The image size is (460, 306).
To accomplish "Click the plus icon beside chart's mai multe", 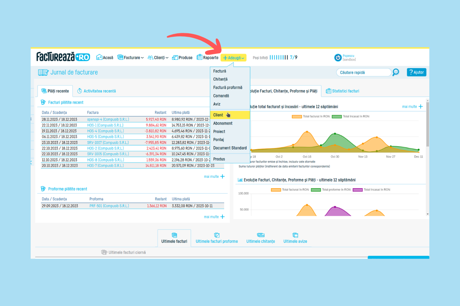I will pyautogui.click(x=421, y=107).
